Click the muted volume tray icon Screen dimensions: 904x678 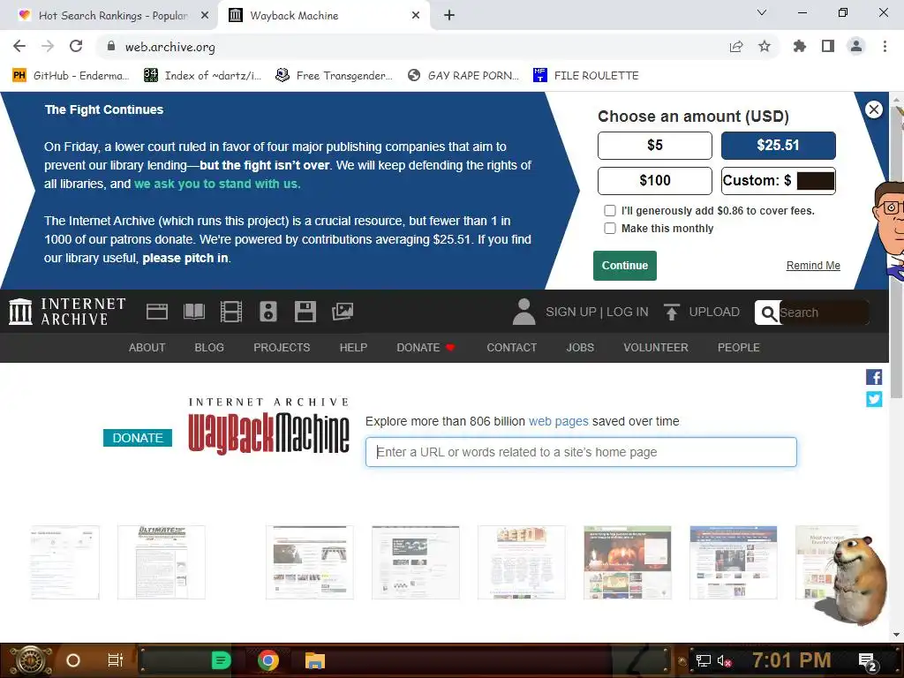point(724,660)
